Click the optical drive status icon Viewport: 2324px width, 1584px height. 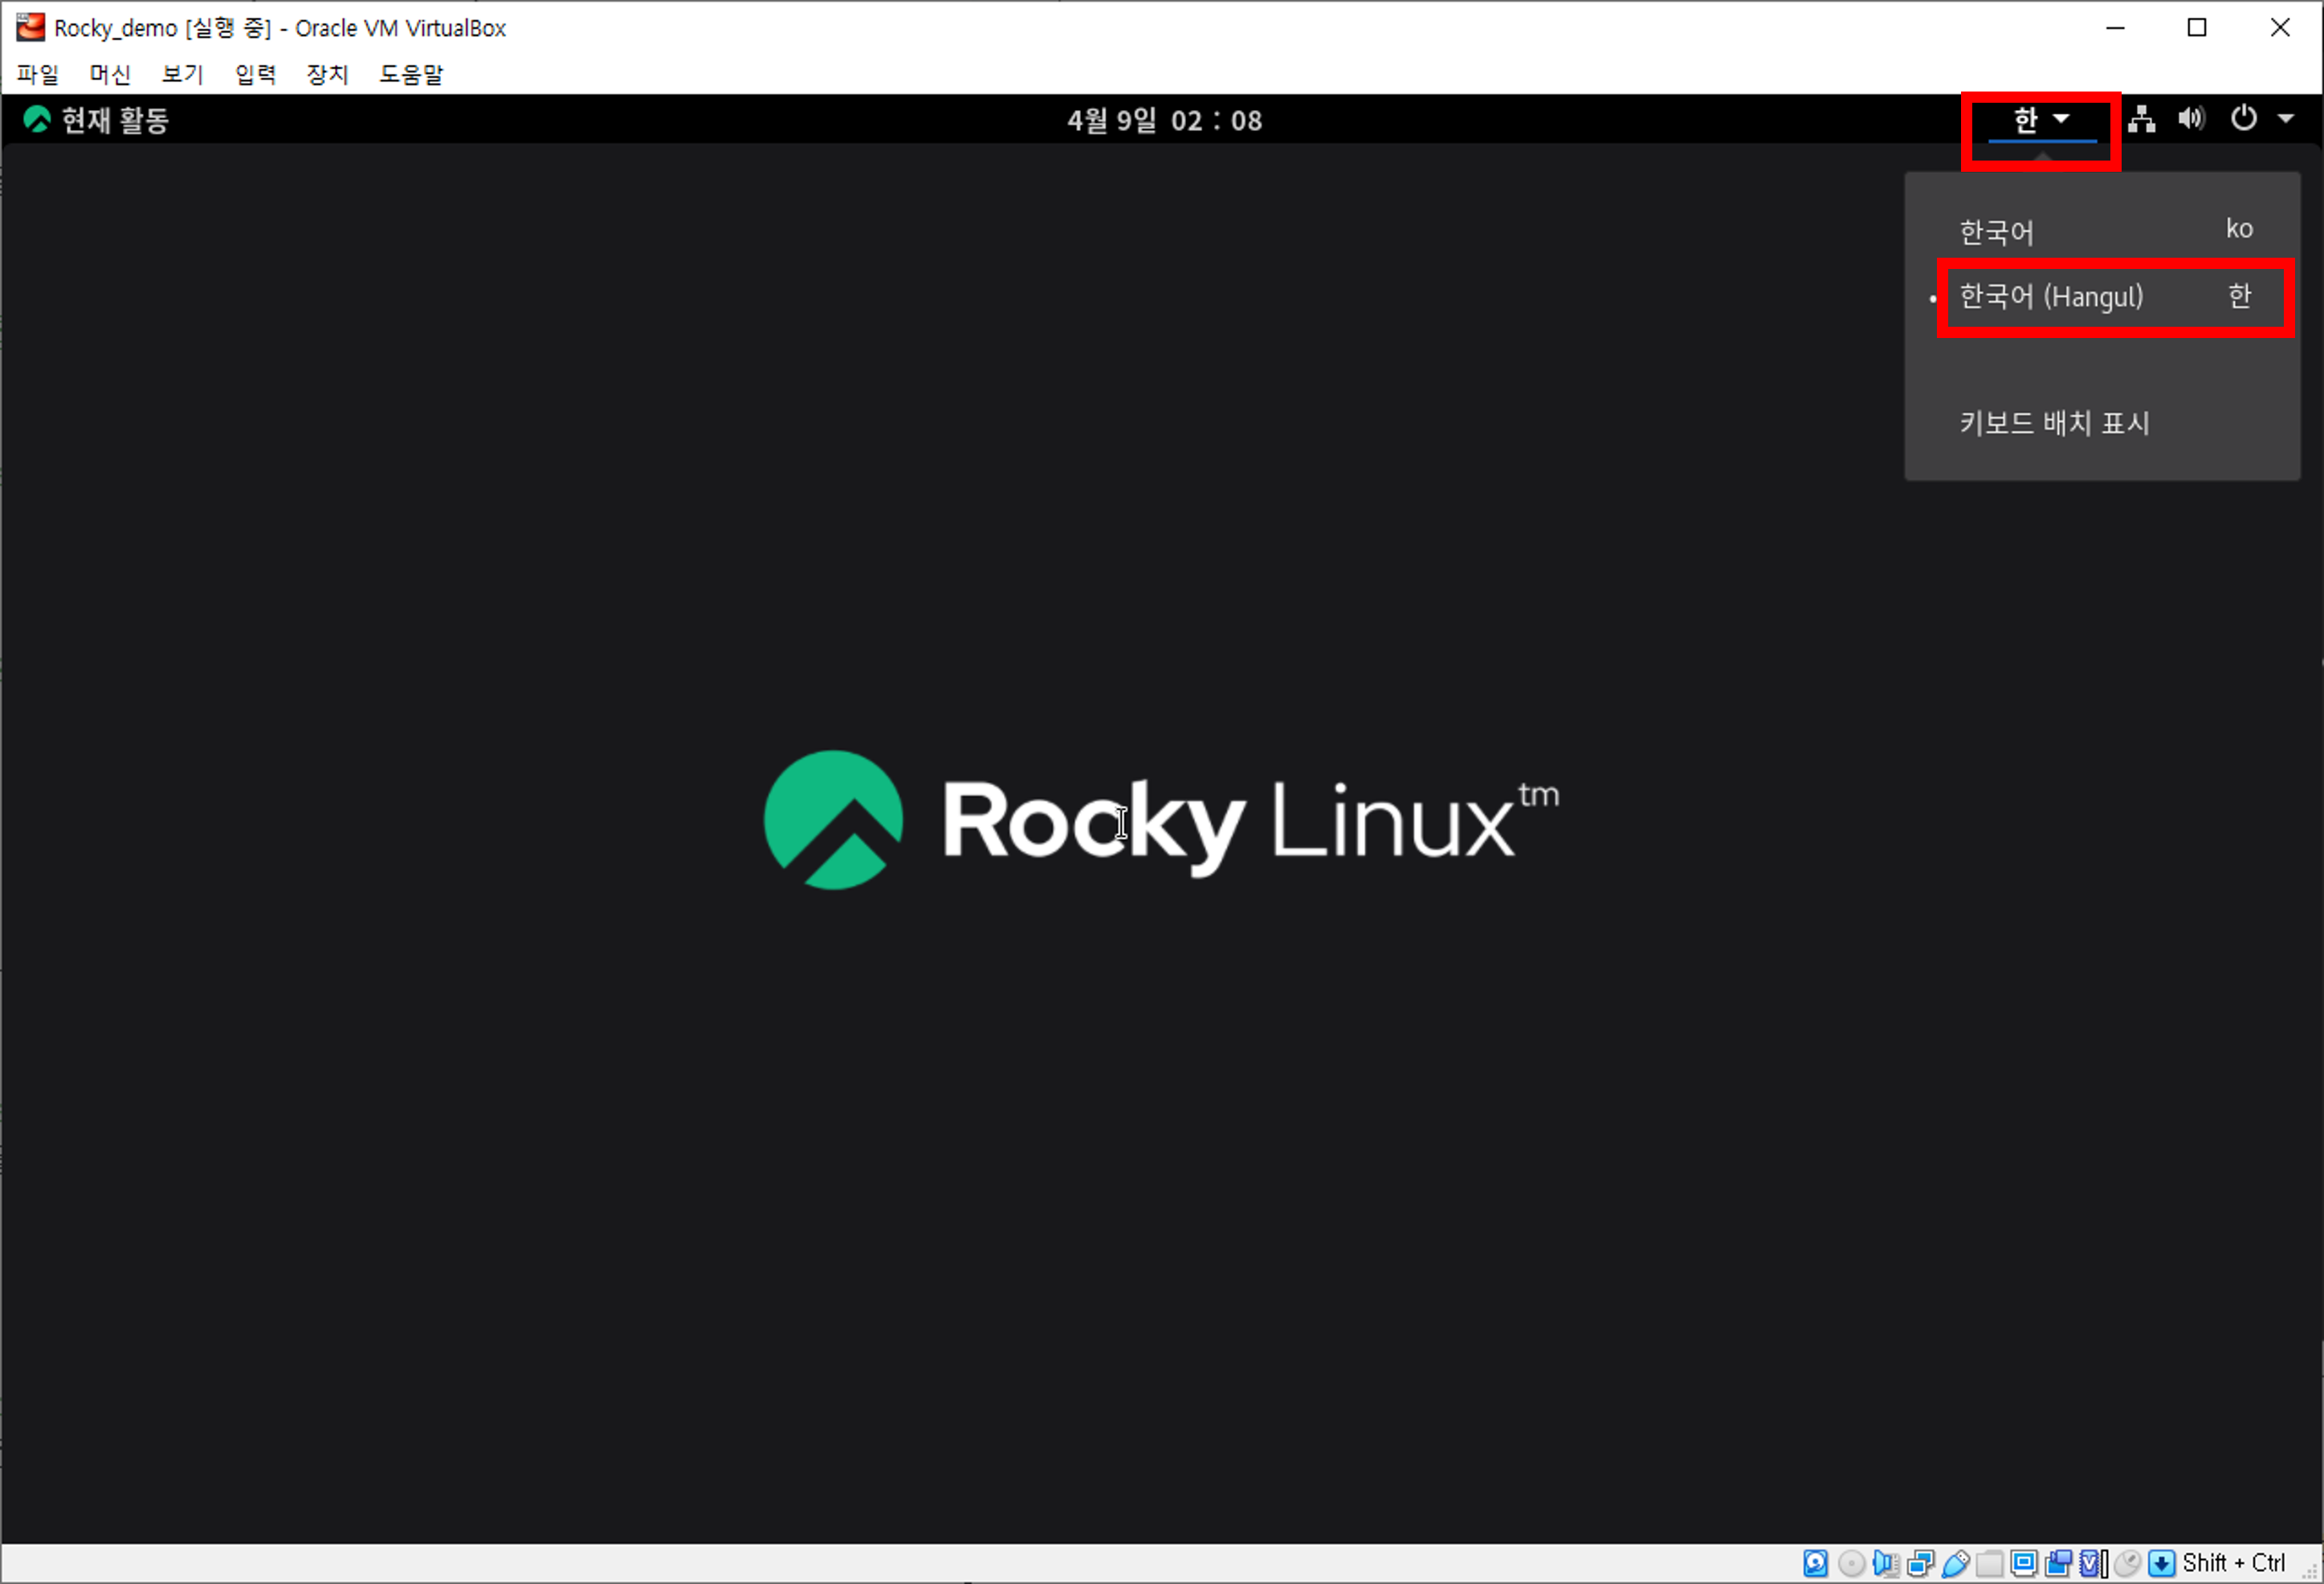click(x=1850, y=1563)
